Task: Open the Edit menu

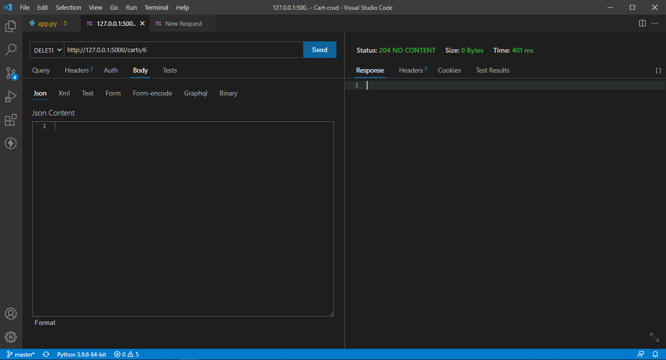Action: [x=42, y=7]
